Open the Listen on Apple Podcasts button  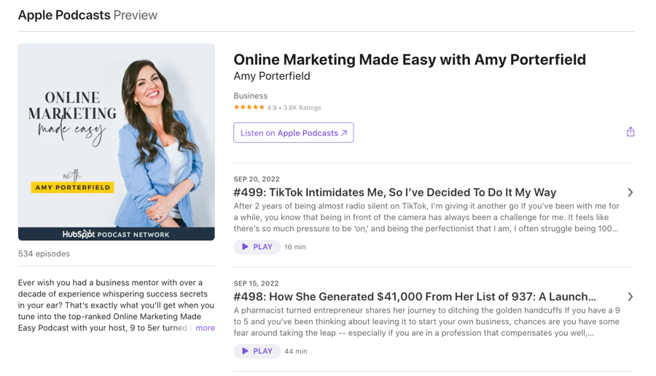coord(293,133)
